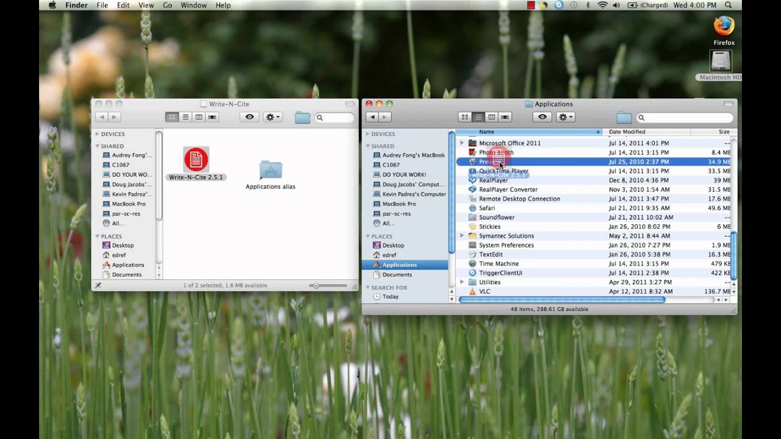Open Desktop in Write-N-Cite window sidebar
781x439 pixels.
[123, 245]
